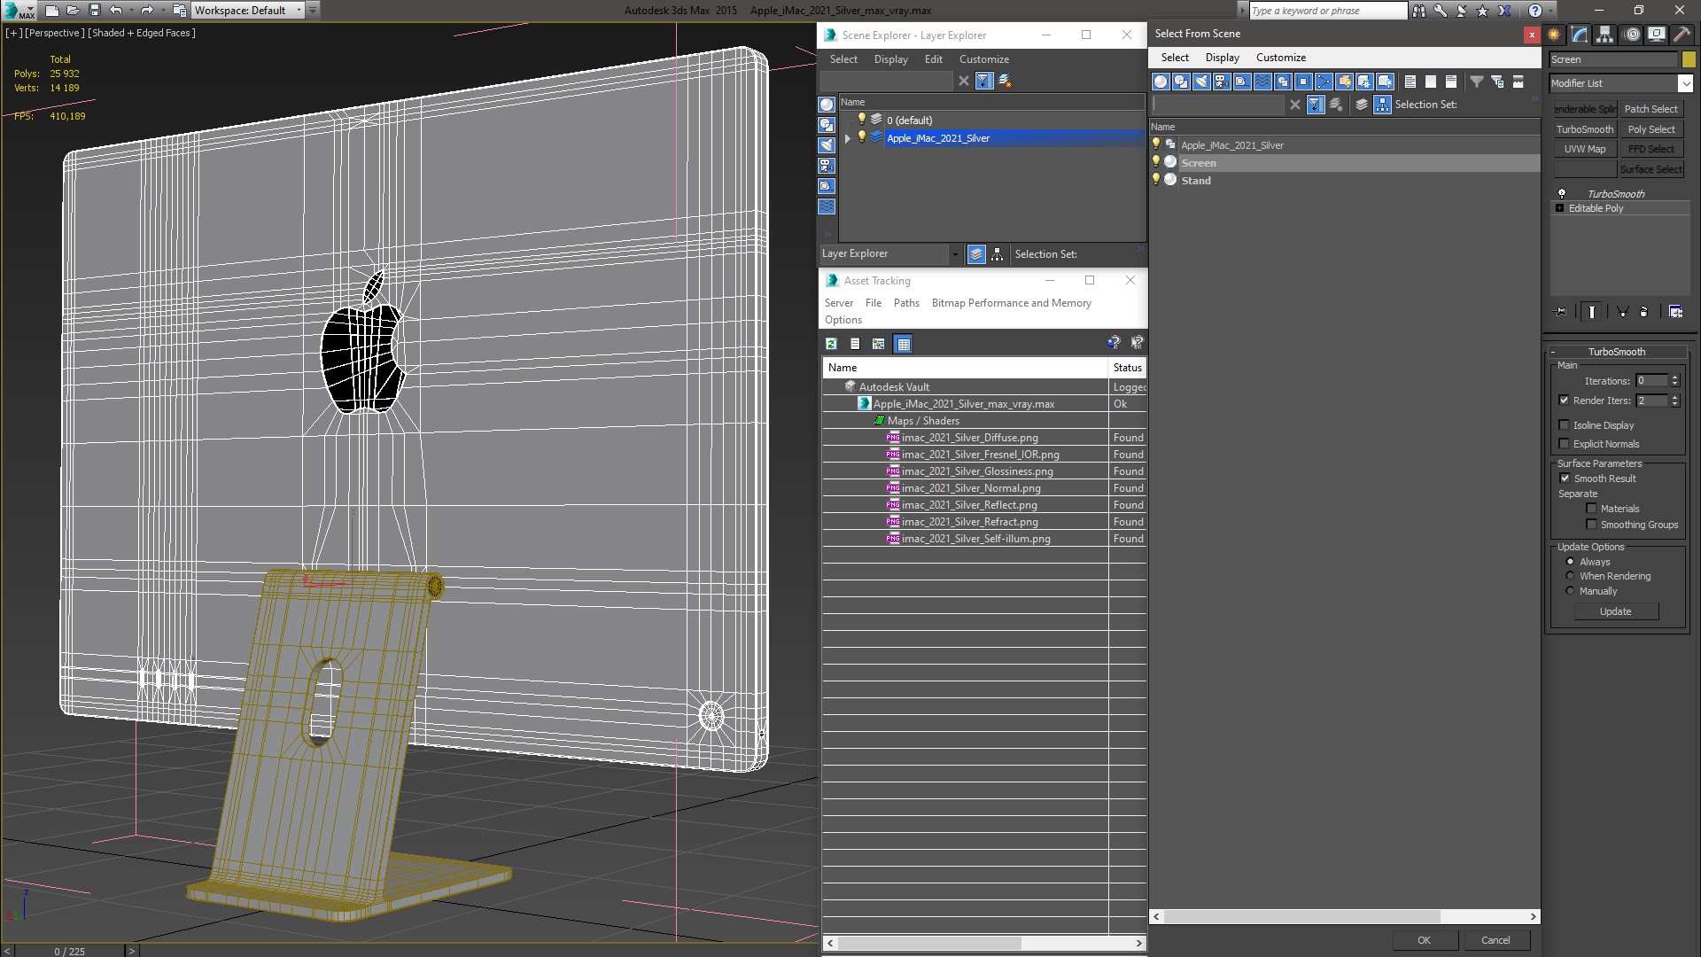
Task: Toggle Display Space Warps filter in Select From Scene
Action: click(1262, 82)
